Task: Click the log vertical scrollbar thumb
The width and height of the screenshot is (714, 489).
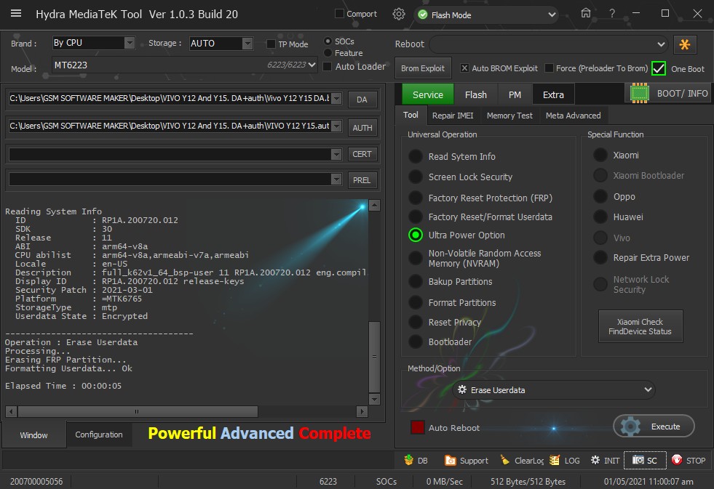Action: click(x=374, y=357)
